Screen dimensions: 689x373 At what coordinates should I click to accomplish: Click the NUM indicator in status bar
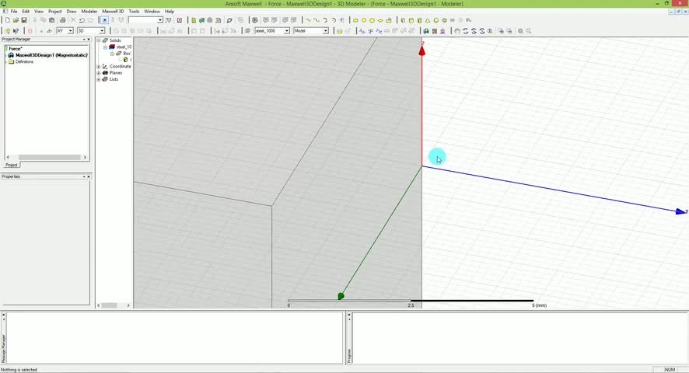[x=670, y=369]
